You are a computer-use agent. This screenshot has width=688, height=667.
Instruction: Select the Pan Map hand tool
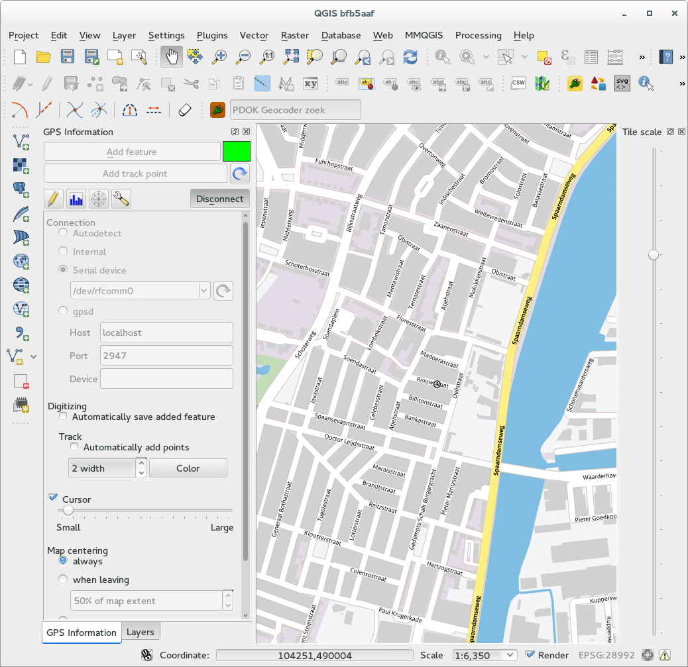pos(172,57)
